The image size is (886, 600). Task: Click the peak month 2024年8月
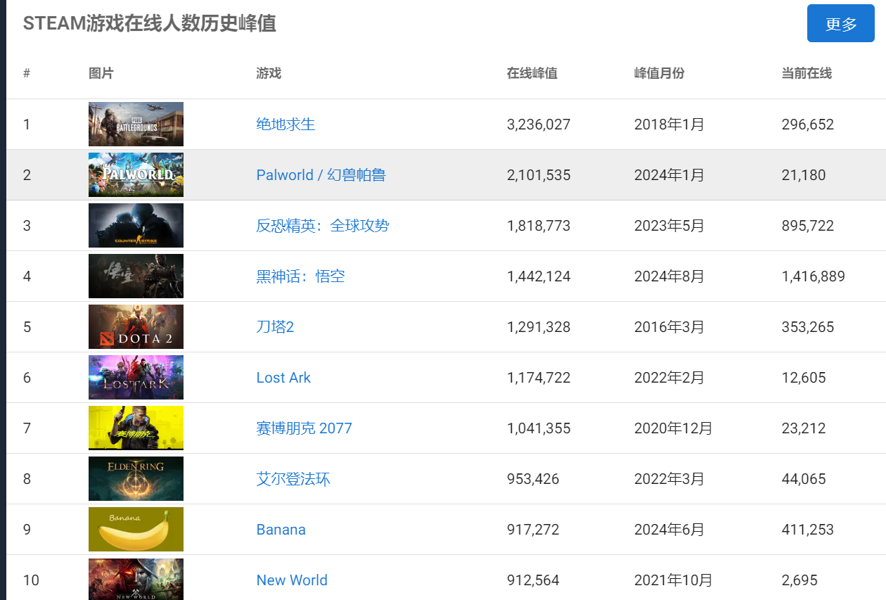tap(669, 276)
